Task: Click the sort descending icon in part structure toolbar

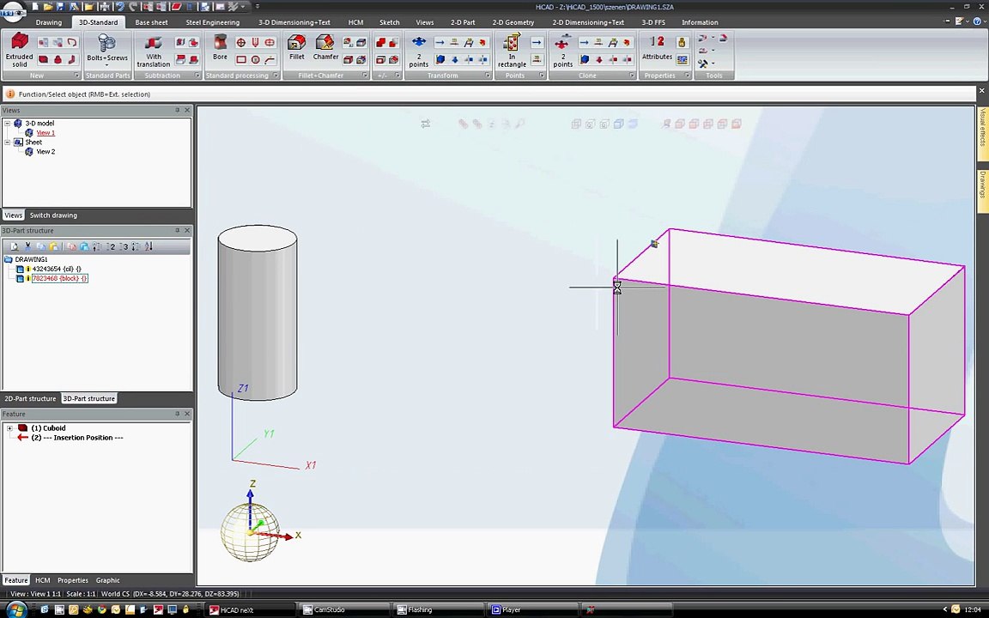Action: click(x=149, y=246)
